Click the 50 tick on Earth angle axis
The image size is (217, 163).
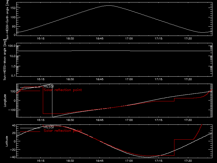[x=14, y=26]
